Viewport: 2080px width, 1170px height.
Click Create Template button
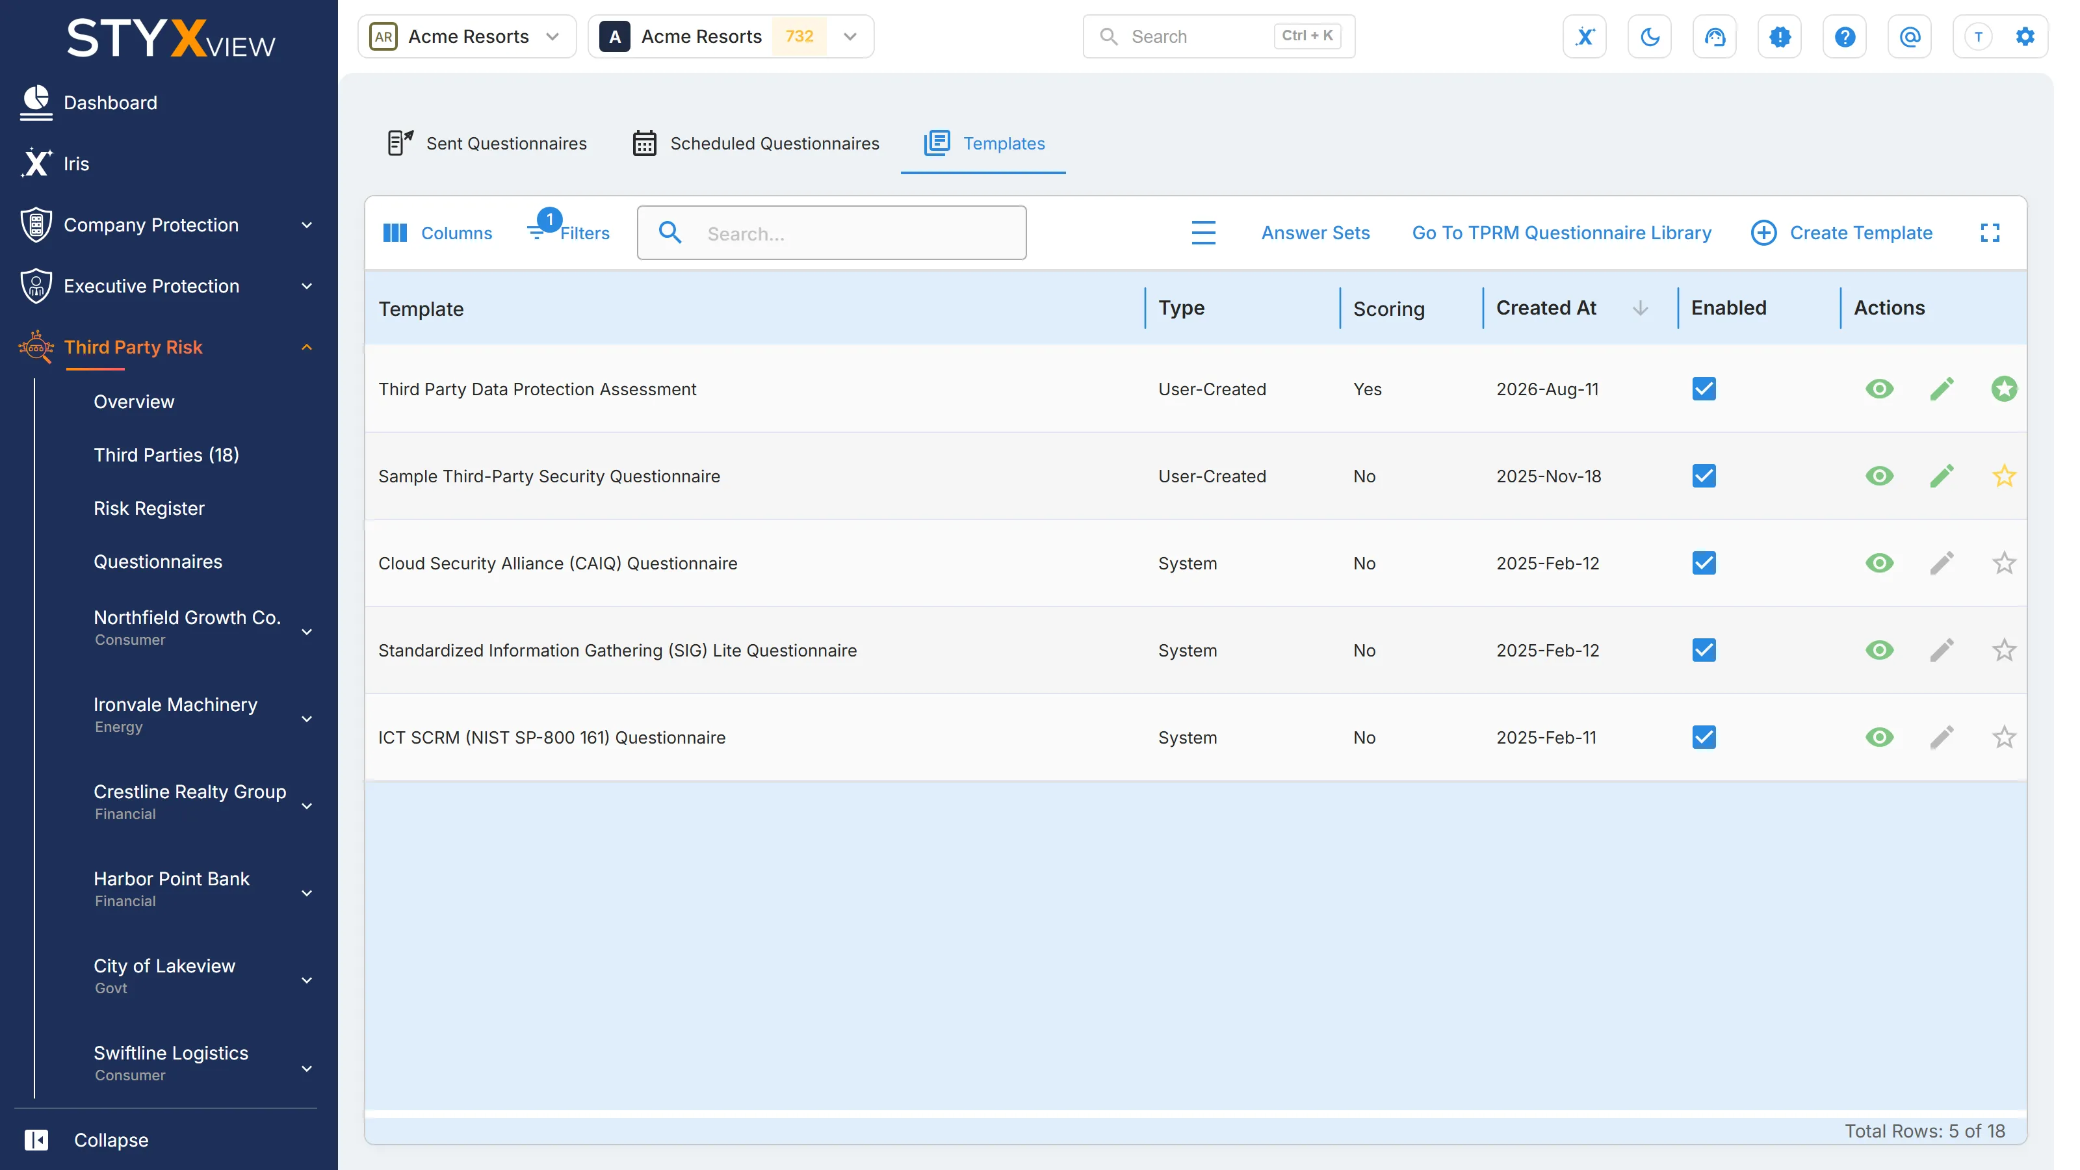1842,233
